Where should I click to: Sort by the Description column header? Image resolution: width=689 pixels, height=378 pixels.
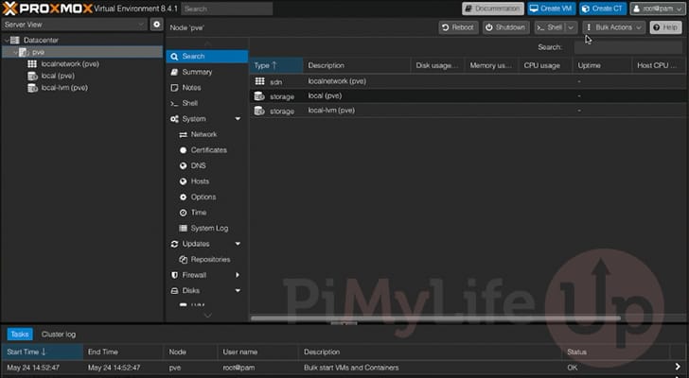pyautogui.click(x=357, y=65)
